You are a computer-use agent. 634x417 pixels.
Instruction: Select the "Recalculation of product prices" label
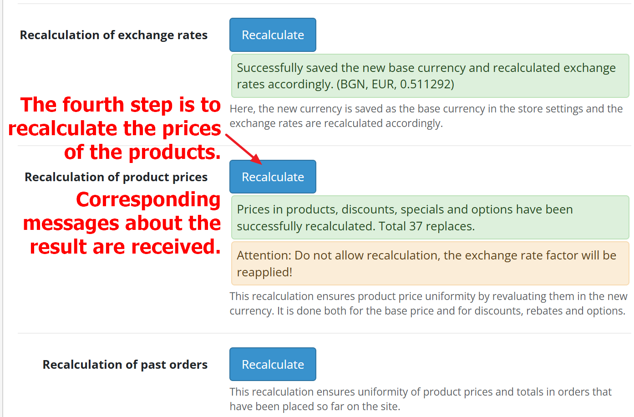click(x=116, y=177)
